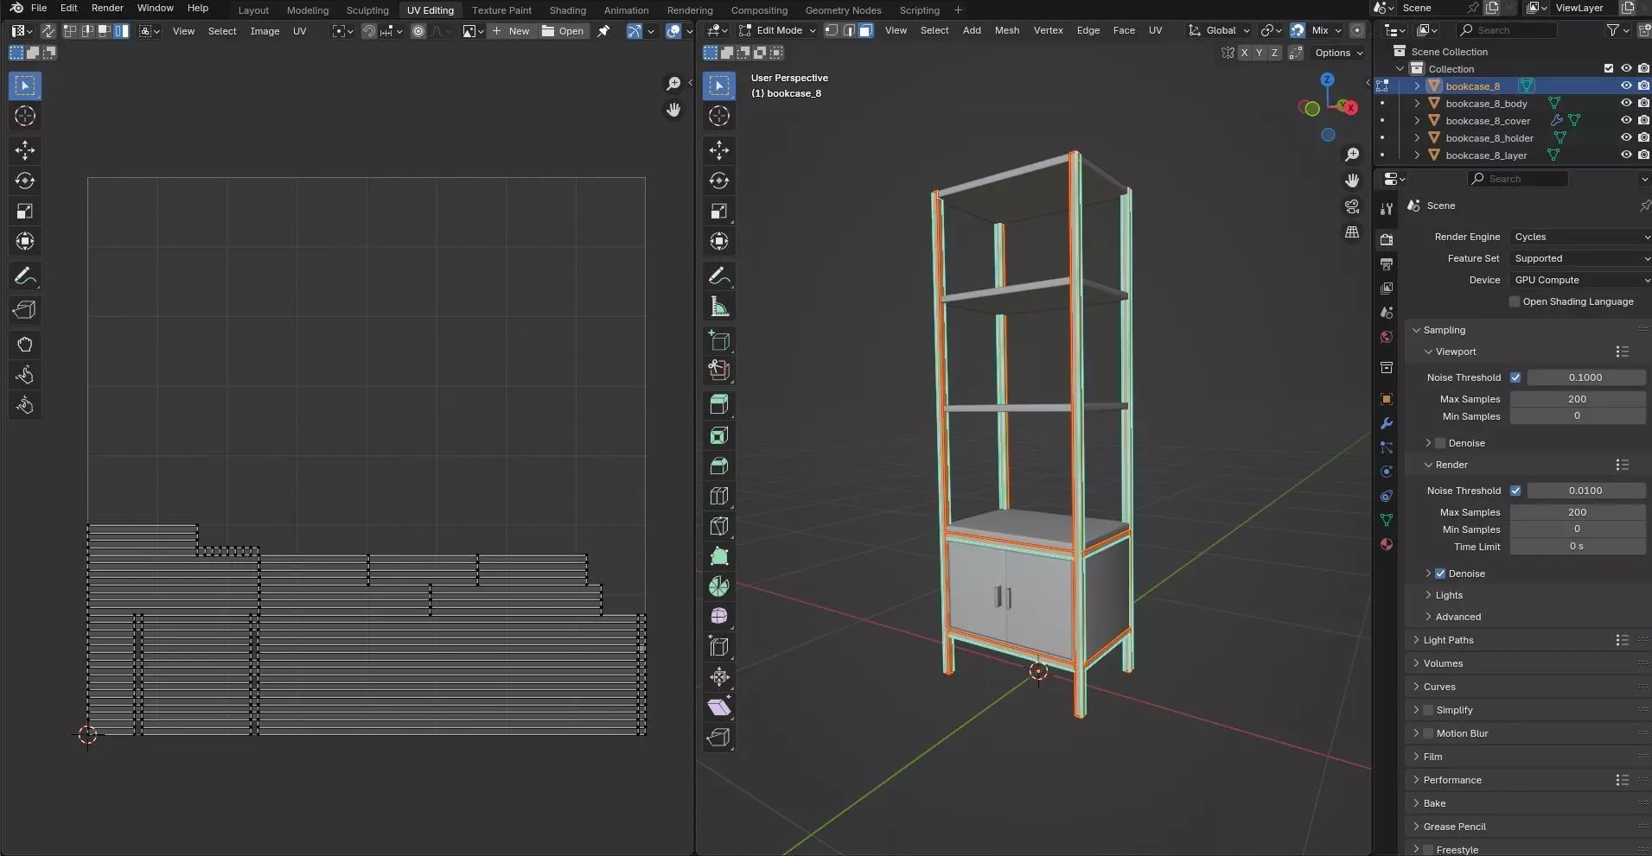
Task: Click the camera view icon in viewport
Action: pyautogui.click(x=1352, y=206)
